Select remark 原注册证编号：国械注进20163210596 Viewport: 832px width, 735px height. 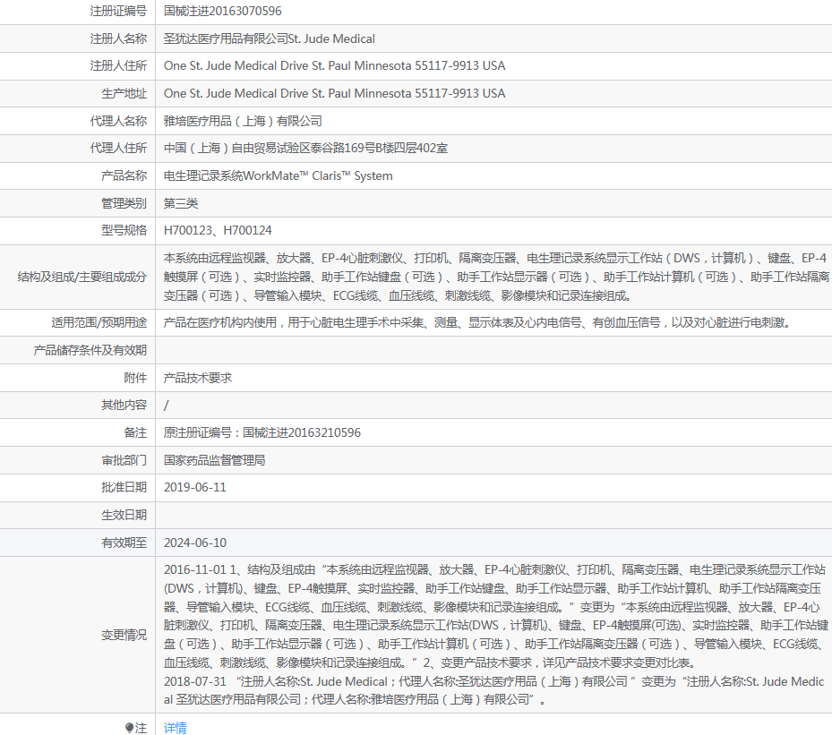click(262, 432)
